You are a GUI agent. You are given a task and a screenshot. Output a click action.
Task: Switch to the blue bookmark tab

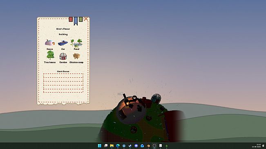point(76,21)
